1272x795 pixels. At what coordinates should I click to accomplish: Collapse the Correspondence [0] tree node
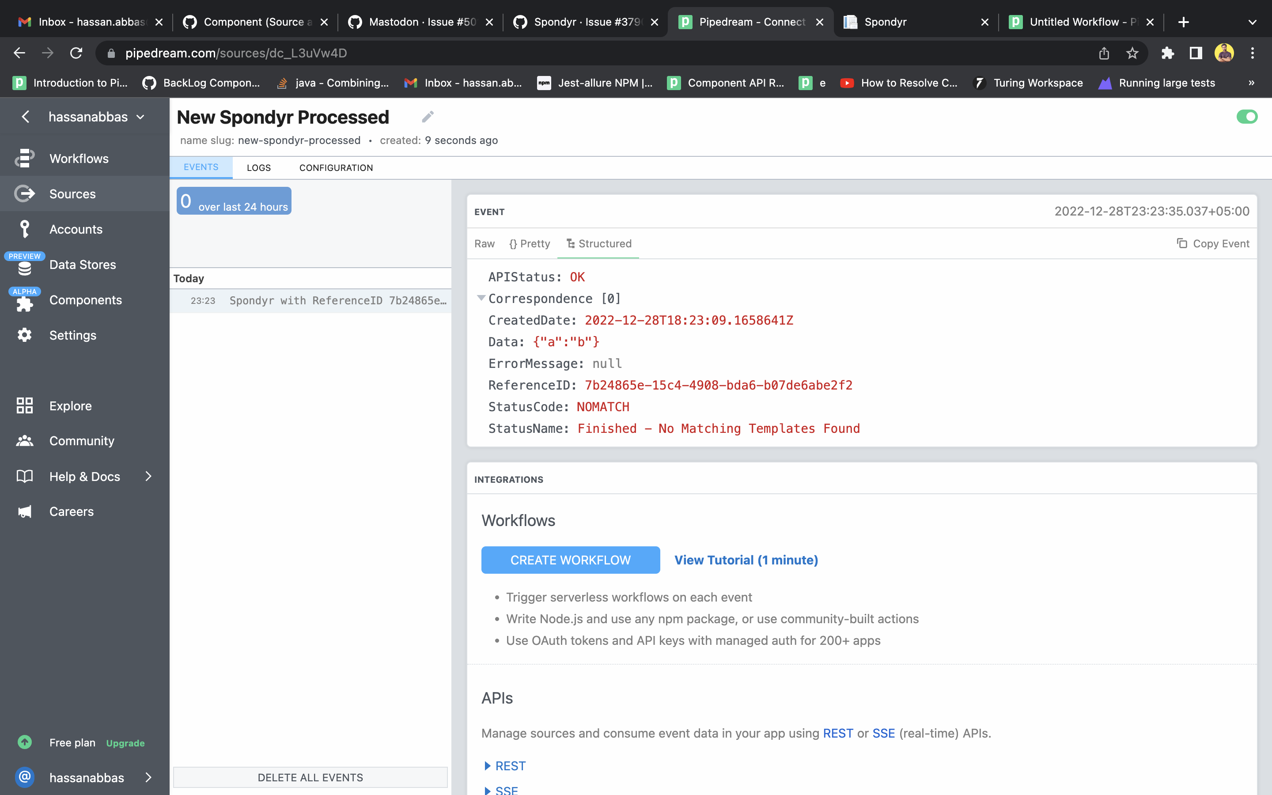[x=481, y=298]
